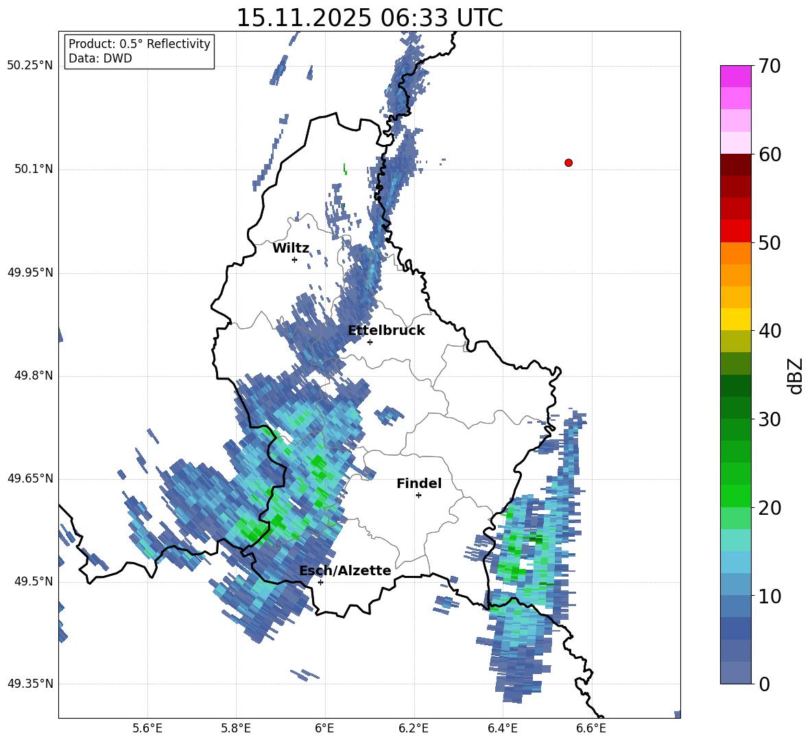Click the 60 value on colorbar
Image resolution: width=812 pixels, height=742 pixels.
(x=769, y=154)
